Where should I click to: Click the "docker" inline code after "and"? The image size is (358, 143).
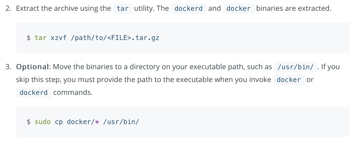coord(238,9)
